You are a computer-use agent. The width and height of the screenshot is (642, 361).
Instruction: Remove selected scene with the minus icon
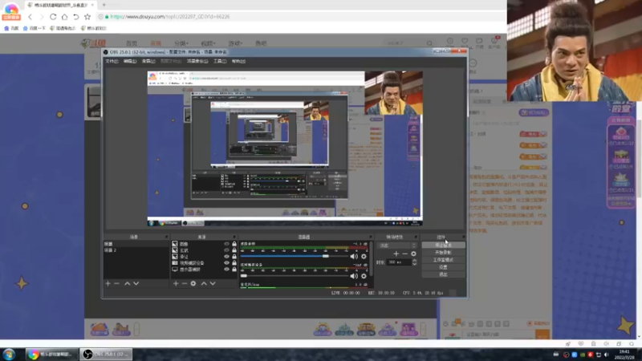pyautogui.click(x=116, y=283)
